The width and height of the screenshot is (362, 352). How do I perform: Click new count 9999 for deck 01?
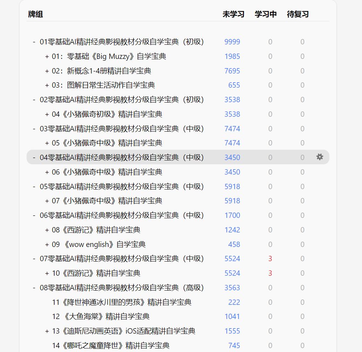click(x=232, y=42)
